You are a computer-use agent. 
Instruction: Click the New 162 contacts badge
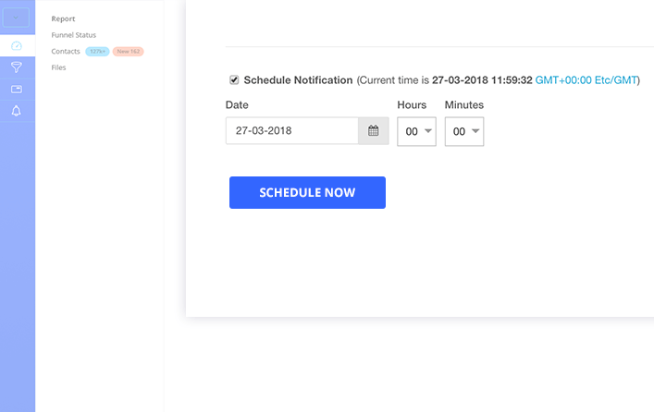pos(128,52)
